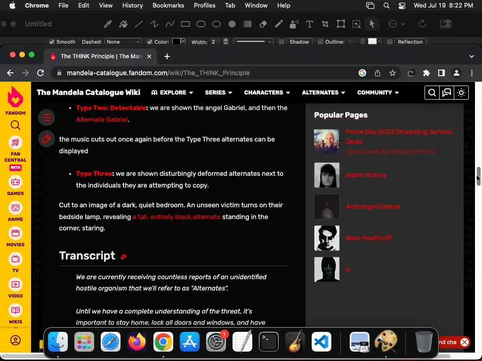Select the arrow pointer tool
Image resolution: width=482 pixels, height=361 pixels.
(372, 24)
